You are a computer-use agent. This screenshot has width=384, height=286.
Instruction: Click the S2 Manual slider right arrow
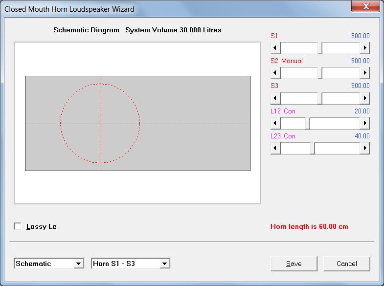[x=364, y=73]
